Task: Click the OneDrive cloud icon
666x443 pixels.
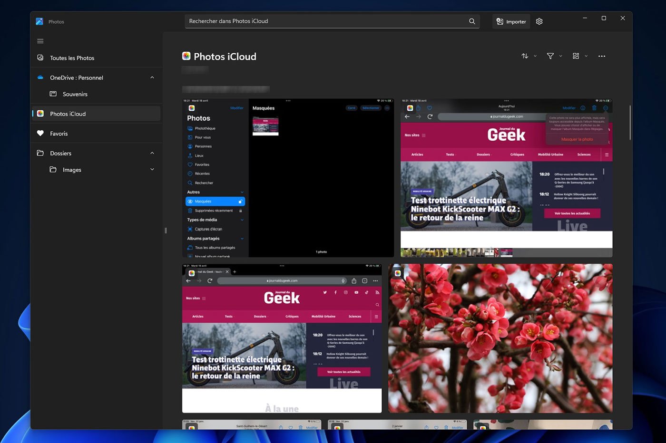Action: 40,77
